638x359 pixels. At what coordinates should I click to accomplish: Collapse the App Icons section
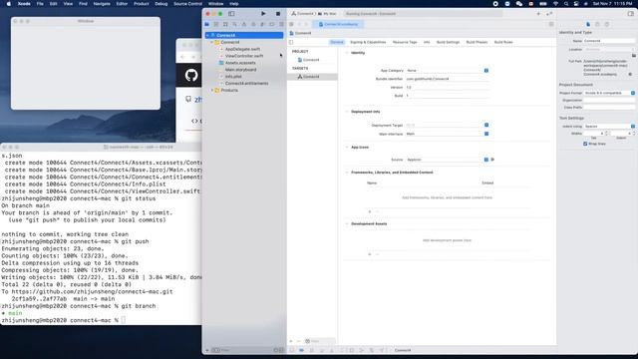click(x=347, y=148)
